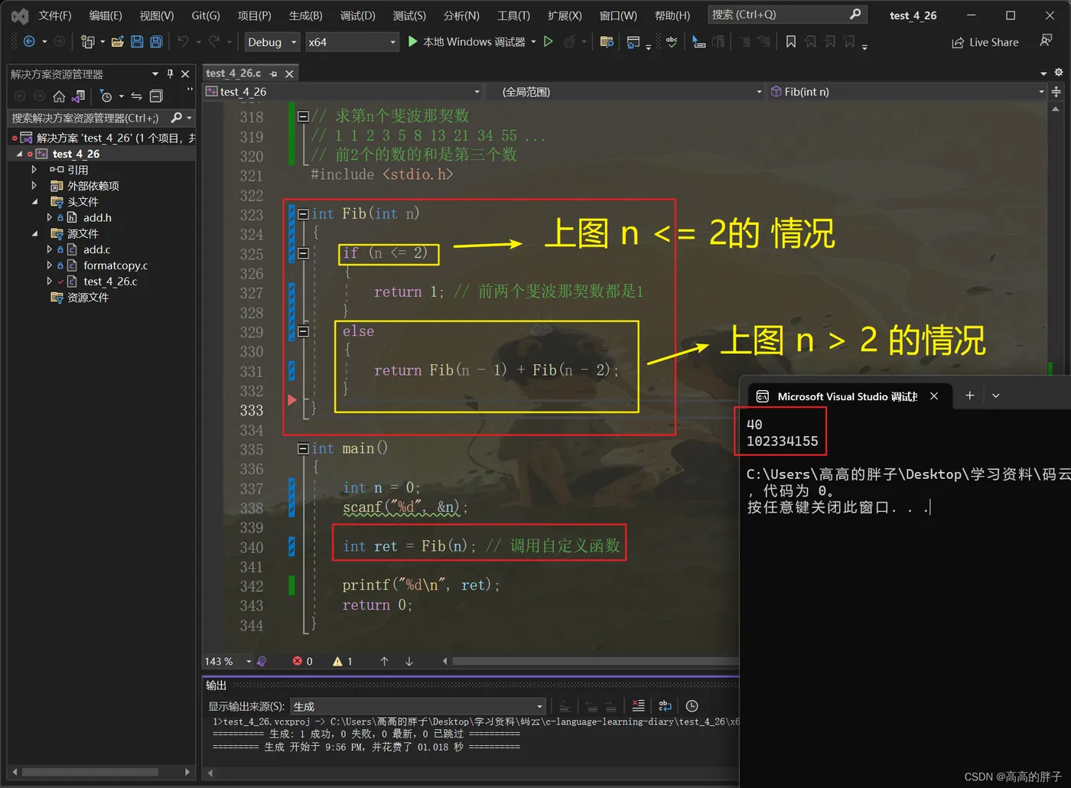This screenshot has width=1071, height=788.
Task: Select add.h in the Solution Explorer tree
Action: (97, 218)
